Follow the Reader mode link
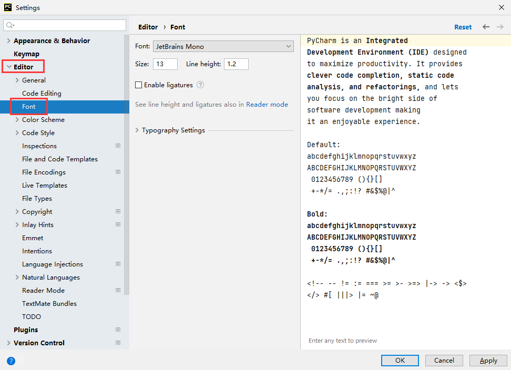 click(267, 104)
